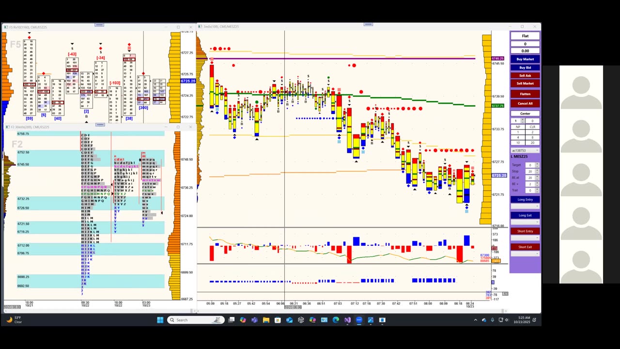This screenshot has width=620, height=349.
Task: Click the NP quantity button
Action: click(518, 127)
